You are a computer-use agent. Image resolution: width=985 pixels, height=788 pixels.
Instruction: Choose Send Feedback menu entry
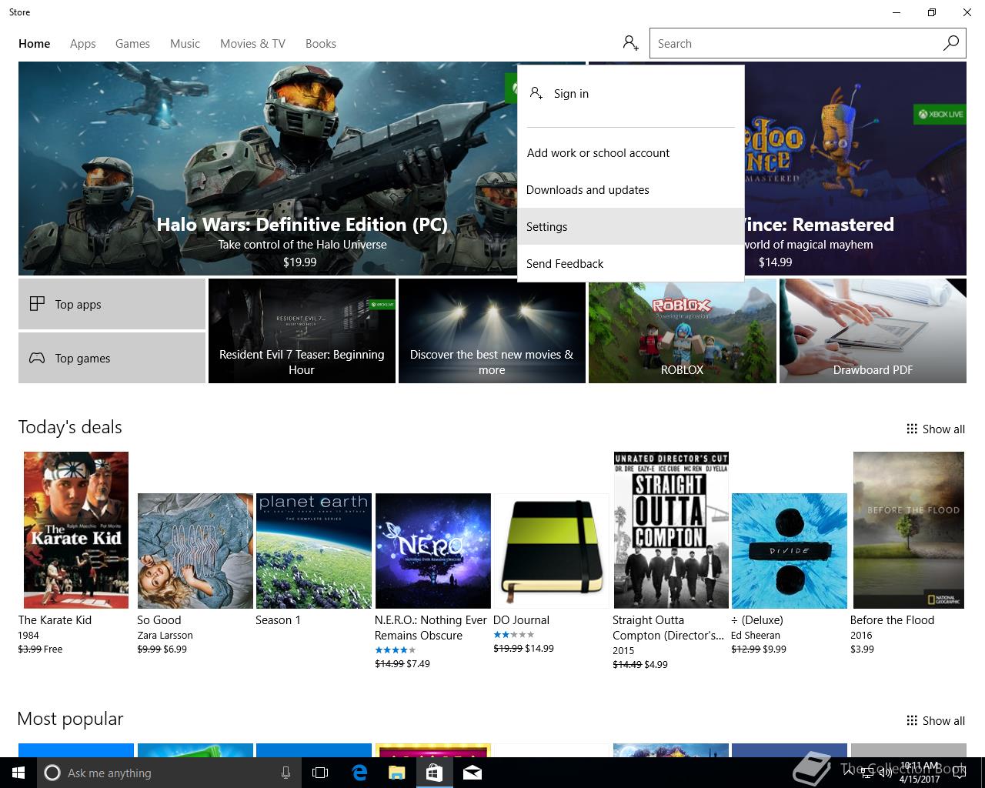(x=631, y=263)
